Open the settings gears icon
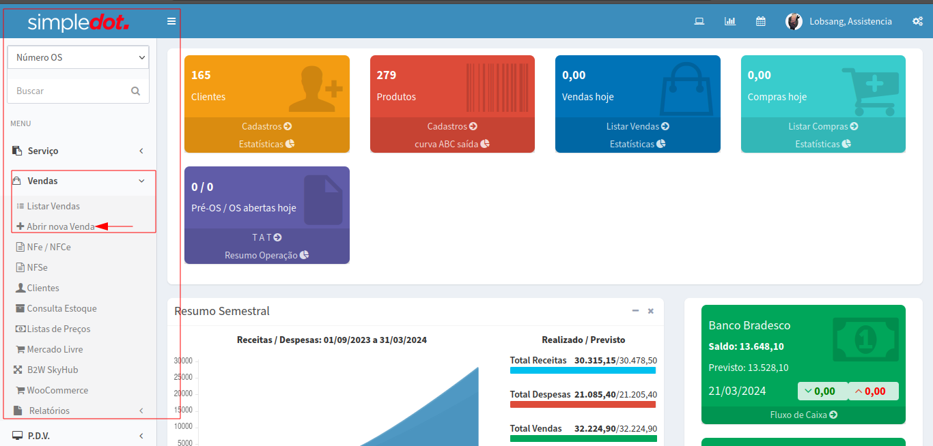 point(917,21)
